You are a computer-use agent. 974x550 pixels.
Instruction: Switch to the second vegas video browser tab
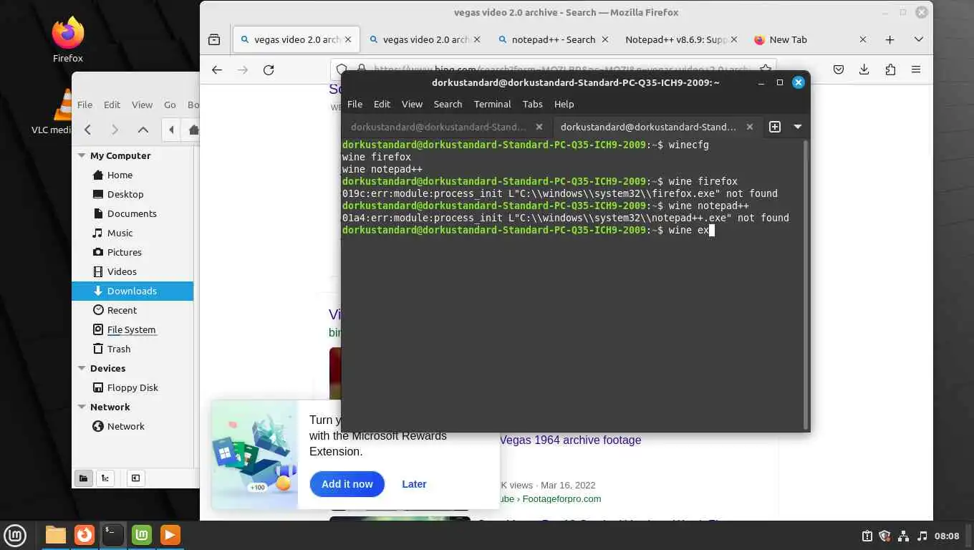[x=426, y=39]
